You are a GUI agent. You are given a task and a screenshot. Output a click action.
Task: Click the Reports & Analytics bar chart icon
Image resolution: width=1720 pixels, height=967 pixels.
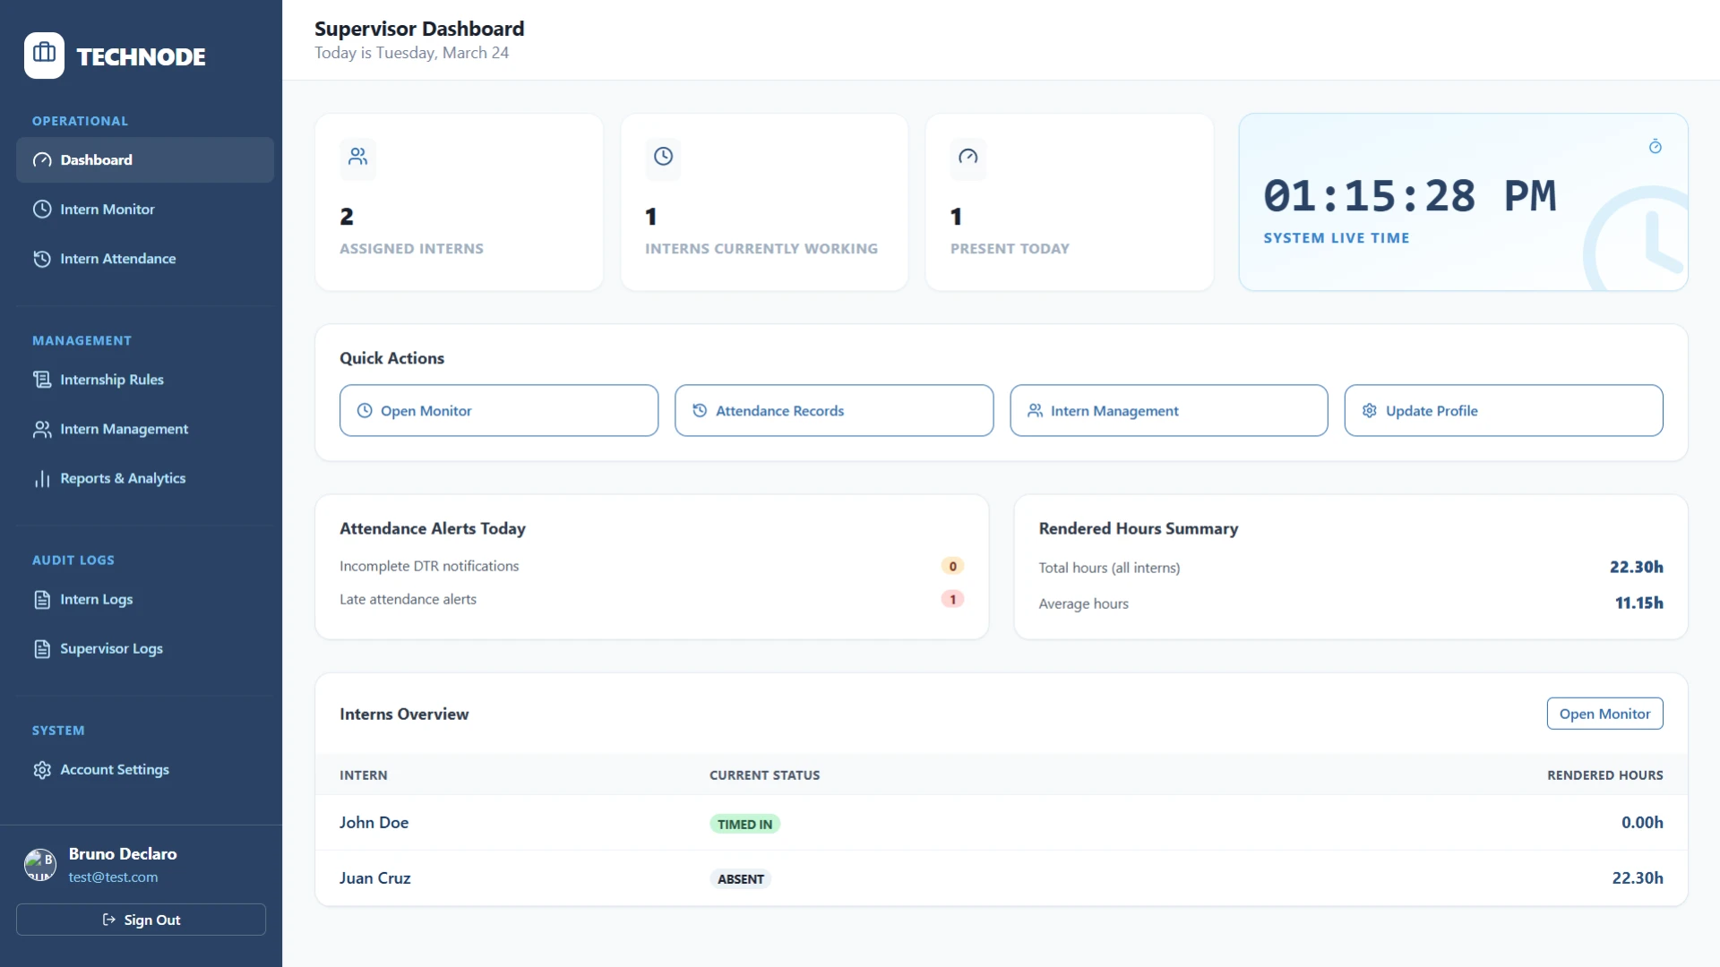pos(42,479)
